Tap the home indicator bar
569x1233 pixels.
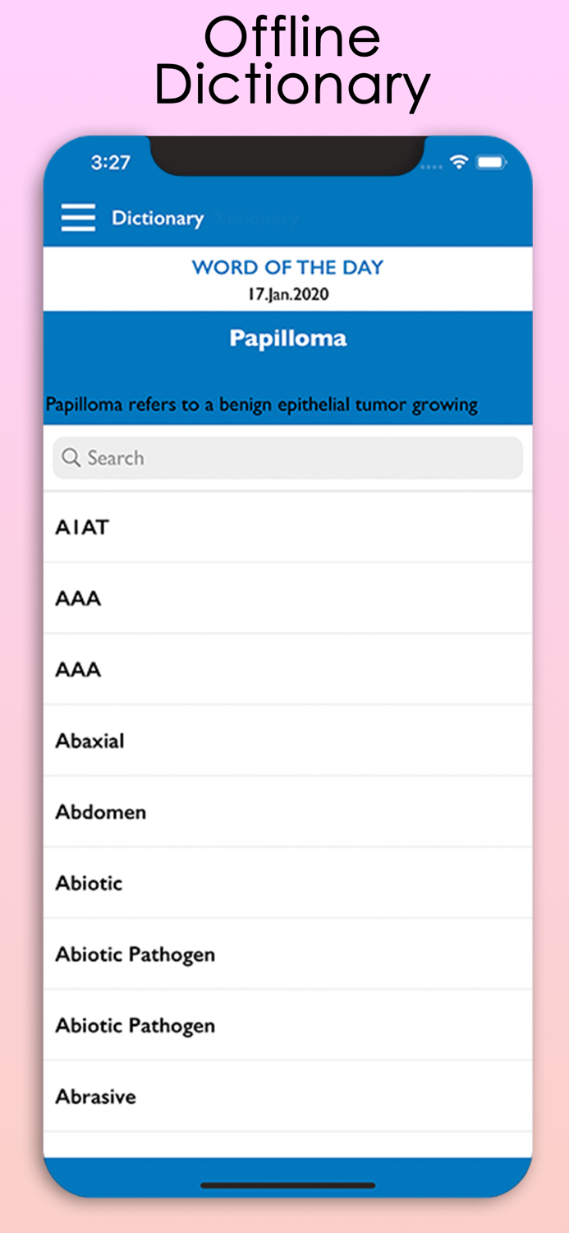click(x=287, y=1185)
